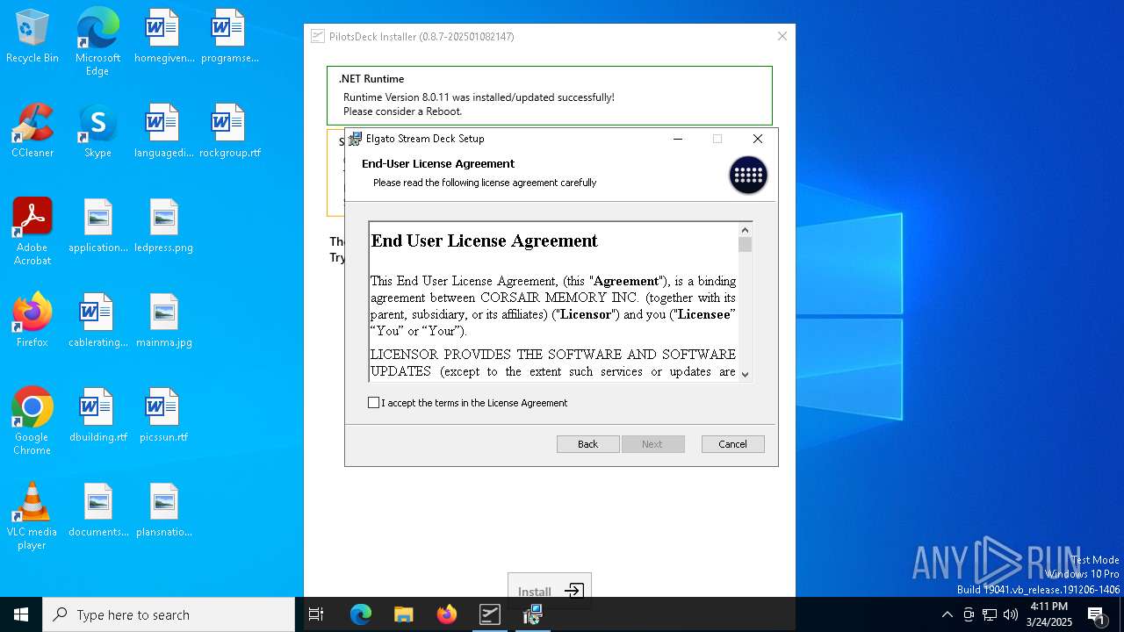Minimize the Elgato Stream Deck Setup window
1124x632 pixels.
[x=678, y=139]
